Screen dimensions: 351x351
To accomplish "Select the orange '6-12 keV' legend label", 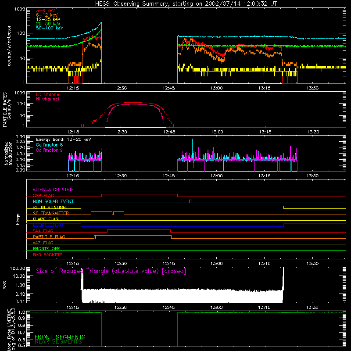I will point(47,15).
